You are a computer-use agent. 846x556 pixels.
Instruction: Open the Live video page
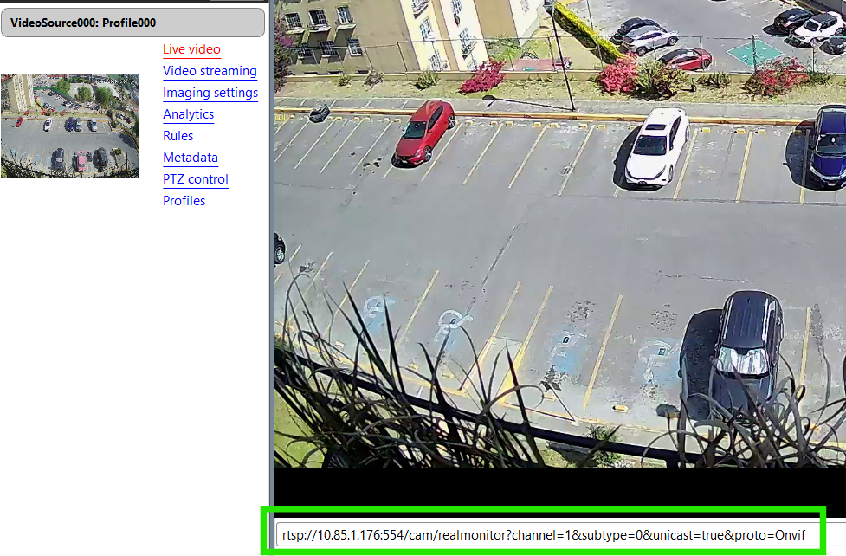tap(191, 49)
